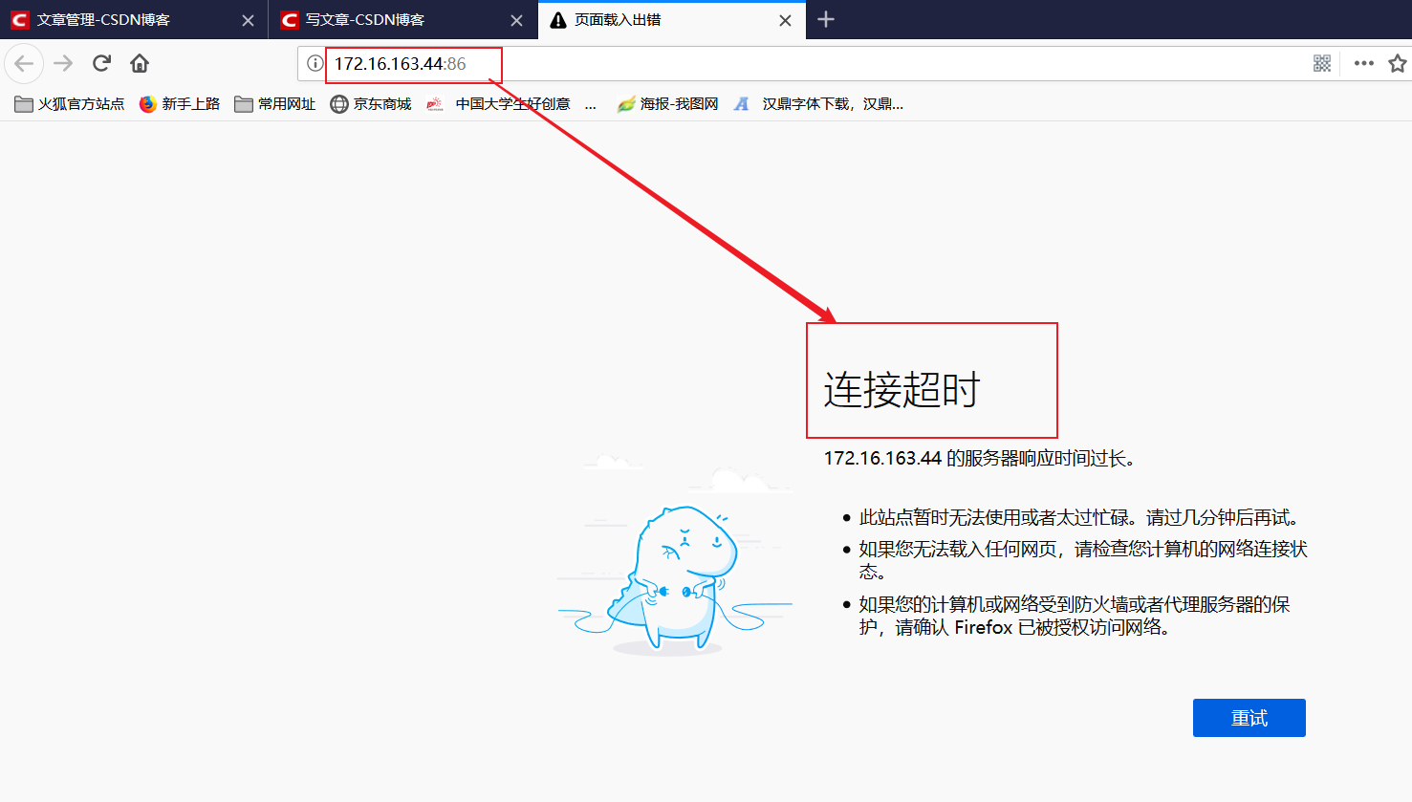Viewport: 1412px width, 802px height.
Task: Open the Firefox overflow menu (three dots)
Action: (1363, 63)
